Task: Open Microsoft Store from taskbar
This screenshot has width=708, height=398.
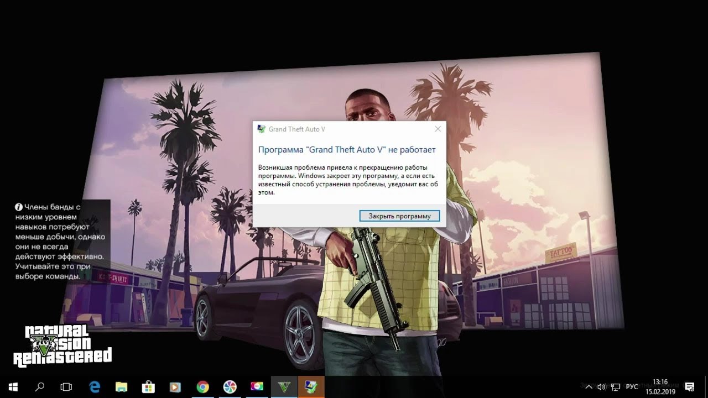Action: coord(148,387)
